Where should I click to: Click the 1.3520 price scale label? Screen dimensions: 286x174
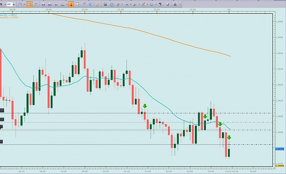click(280, 85)
